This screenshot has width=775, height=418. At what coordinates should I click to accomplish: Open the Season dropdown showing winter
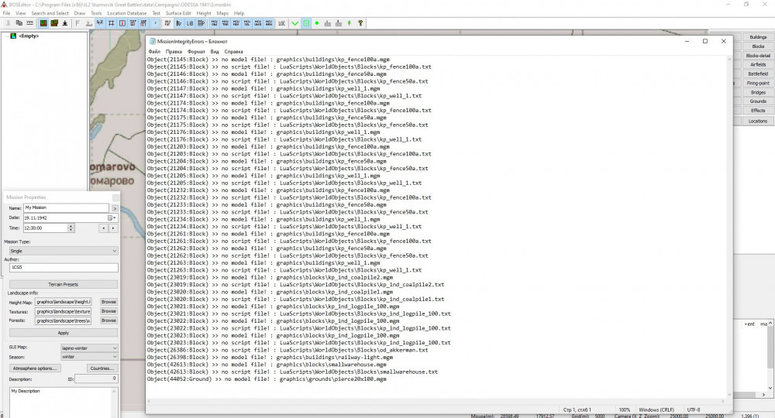pyautogui.click(x=89, y=357)
